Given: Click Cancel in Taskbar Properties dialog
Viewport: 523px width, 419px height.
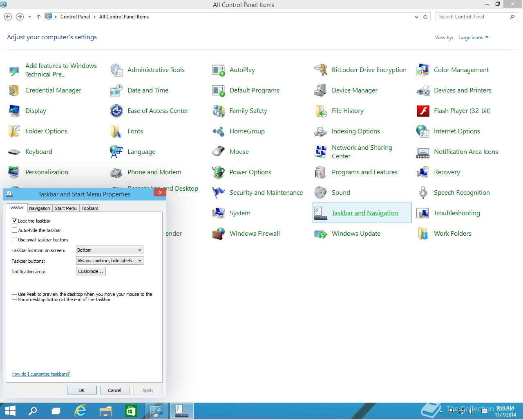Looking at the screenshot, I should point(114,390).
